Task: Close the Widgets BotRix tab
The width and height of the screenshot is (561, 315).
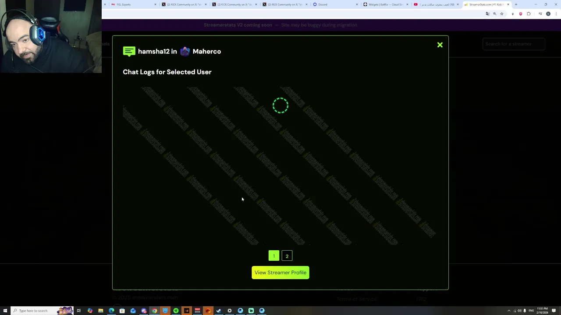Action: [x=407, y=4]
